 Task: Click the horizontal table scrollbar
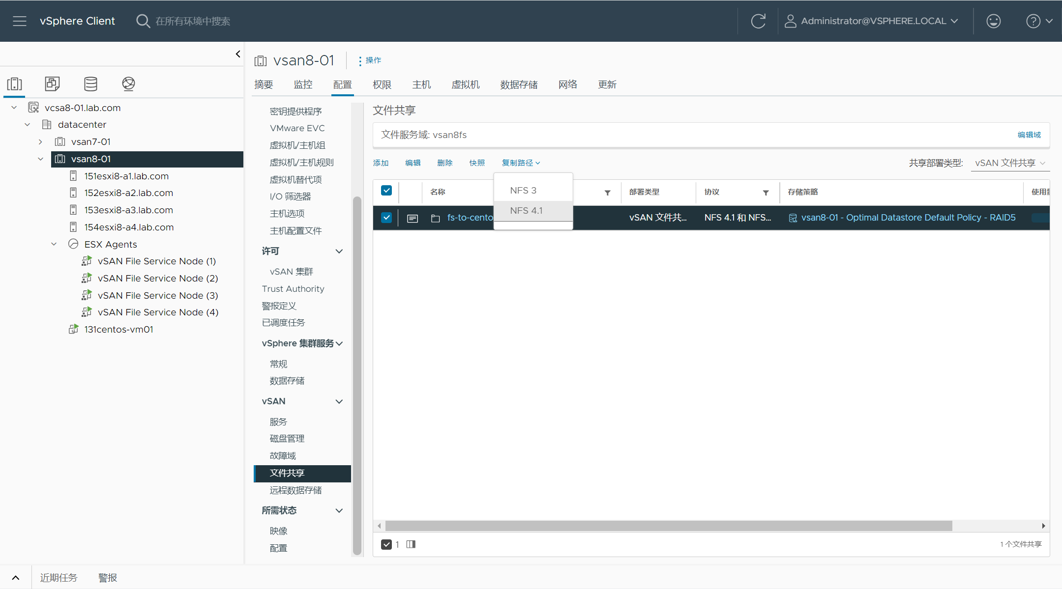point(669,526)
